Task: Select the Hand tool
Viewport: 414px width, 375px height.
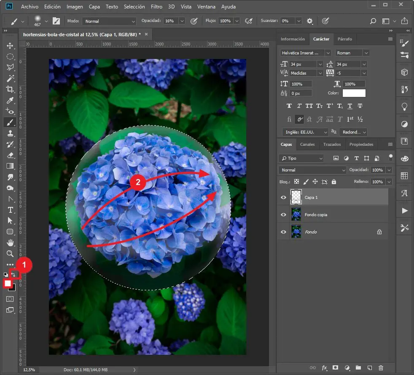Action: coord(10,243)
